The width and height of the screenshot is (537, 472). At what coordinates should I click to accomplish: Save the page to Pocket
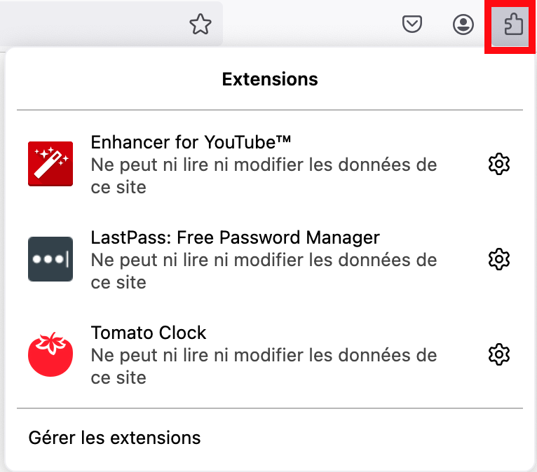pos(412,24)
